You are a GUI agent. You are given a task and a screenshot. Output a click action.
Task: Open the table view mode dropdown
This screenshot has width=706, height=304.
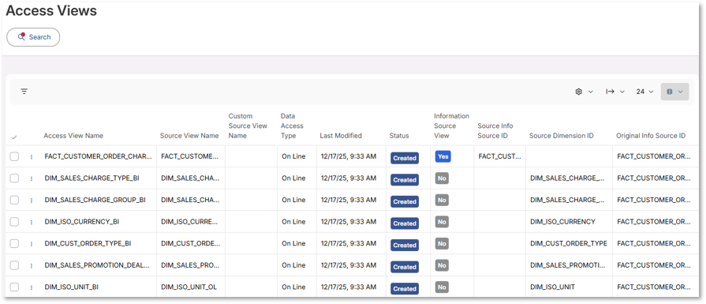pyautogui.click(x=675, y=92)
